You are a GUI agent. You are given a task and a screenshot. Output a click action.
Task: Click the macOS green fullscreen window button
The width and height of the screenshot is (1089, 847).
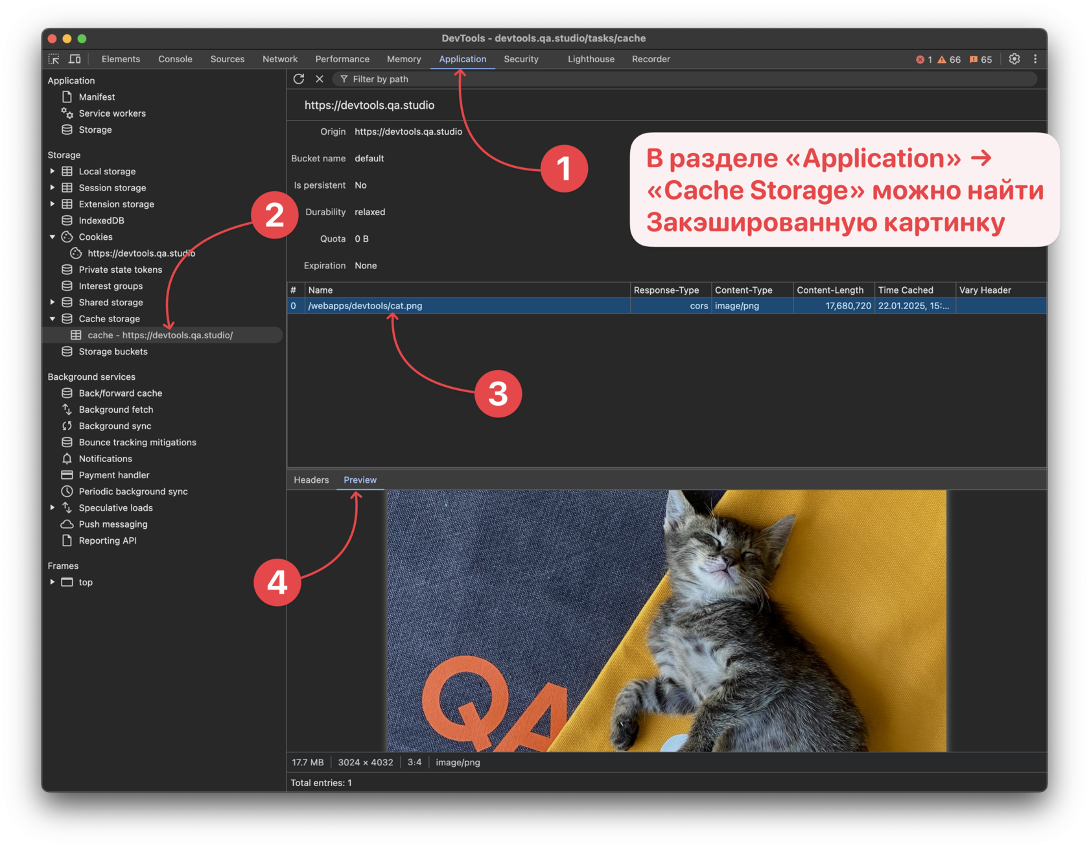[82, 39]
